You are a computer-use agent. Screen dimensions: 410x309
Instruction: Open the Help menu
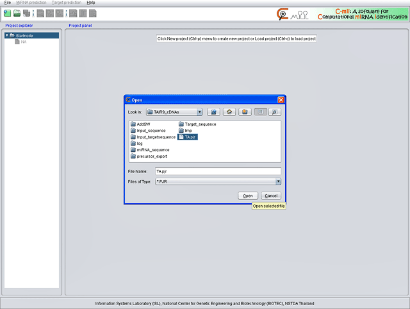point(91,3)
